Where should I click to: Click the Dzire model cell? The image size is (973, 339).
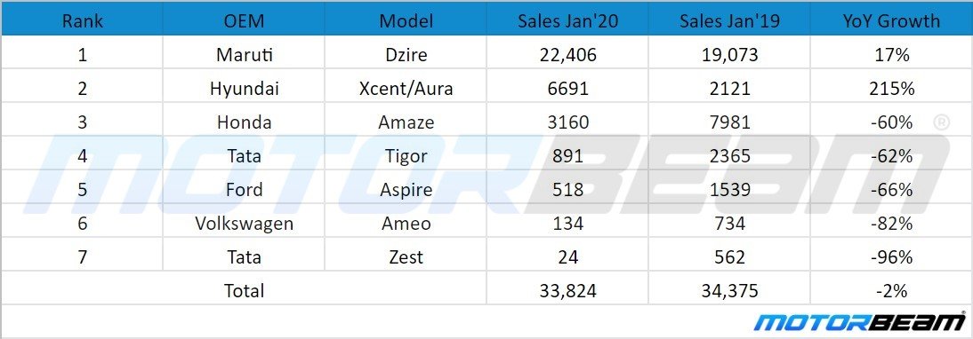(406, 55)
